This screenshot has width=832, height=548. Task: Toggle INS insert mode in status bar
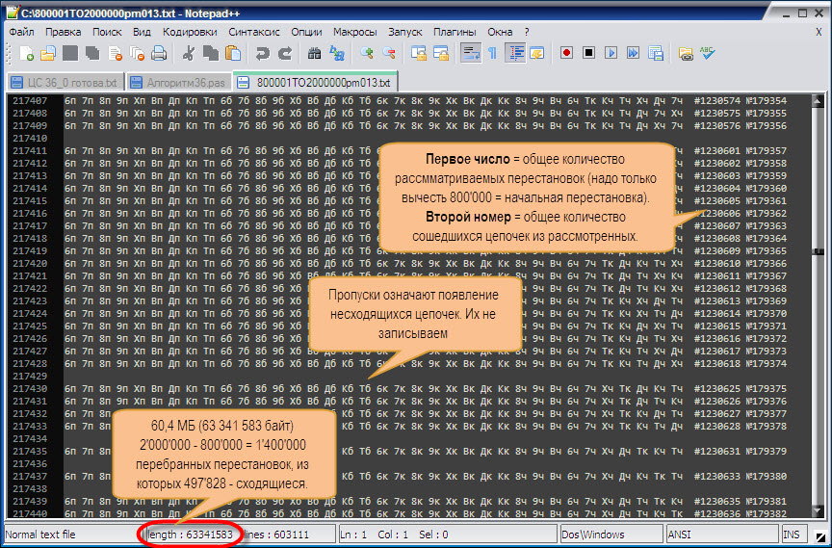coord(793,535)
